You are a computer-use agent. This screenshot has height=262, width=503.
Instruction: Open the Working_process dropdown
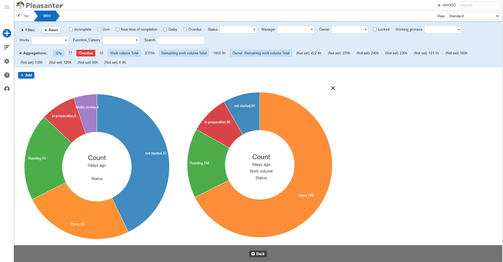coord(443,30)
